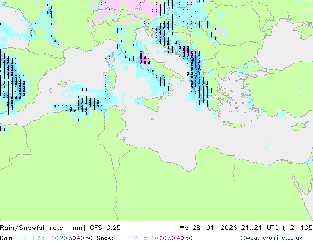
Task: Click the '(12+105' forecast run text
Action: tap(298, 228)
